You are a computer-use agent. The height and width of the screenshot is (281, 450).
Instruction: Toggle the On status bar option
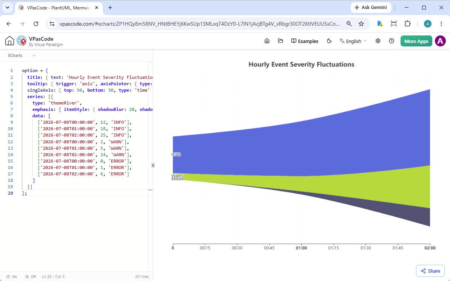pos(11,277)
